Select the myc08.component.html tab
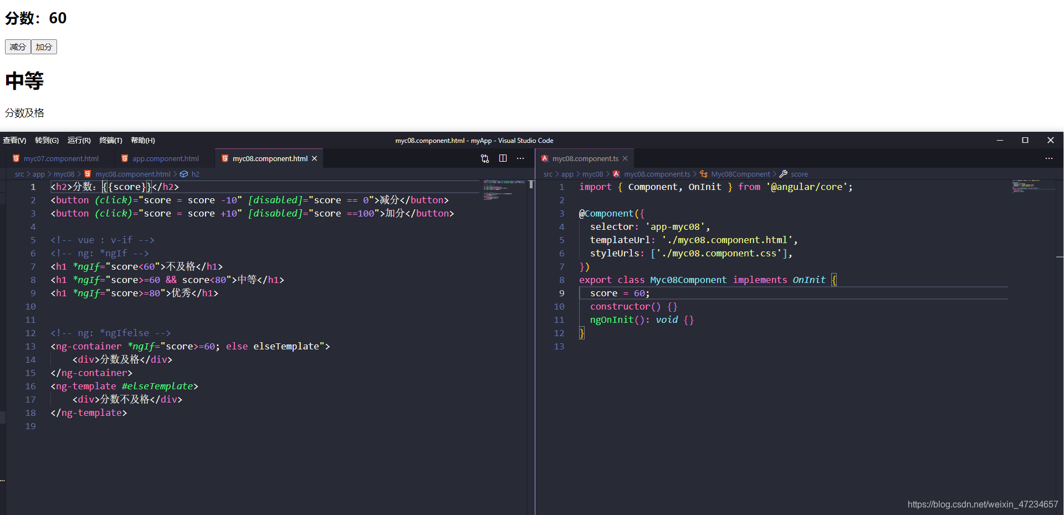The image size is (1064, 515). click(x=270, y=159)
